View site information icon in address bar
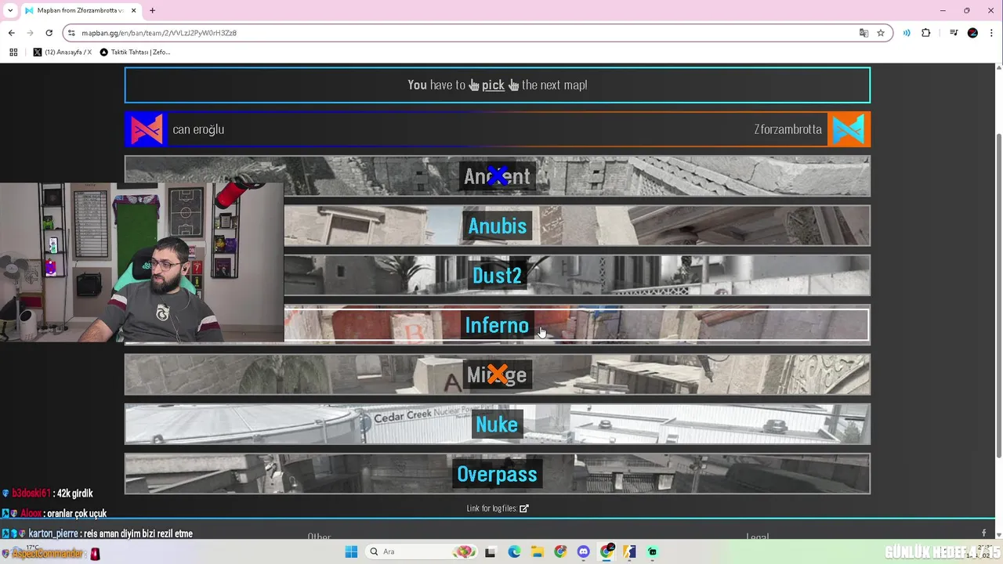 pyautogui.click(x=71, y=33)
